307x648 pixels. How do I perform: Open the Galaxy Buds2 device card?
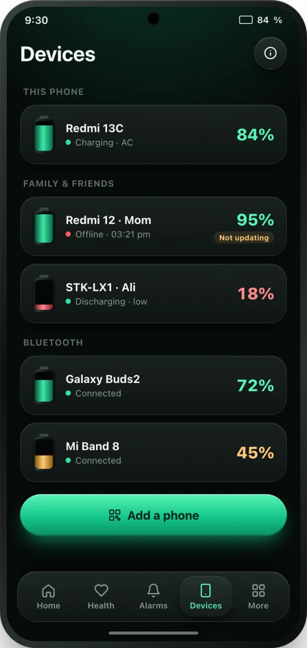click(153, 385)
